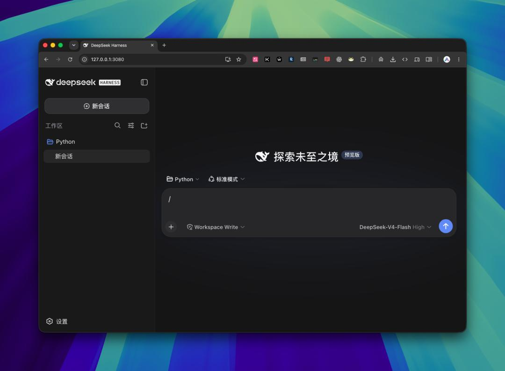Open the tab search dropdown chevron

[74, 45]
